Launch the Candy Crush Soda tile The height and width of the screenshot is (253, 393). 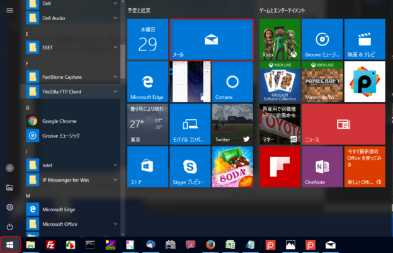[232, 167]
